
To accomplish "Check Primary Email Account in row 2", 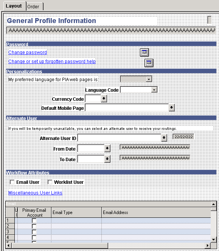I will pos(34,226).
